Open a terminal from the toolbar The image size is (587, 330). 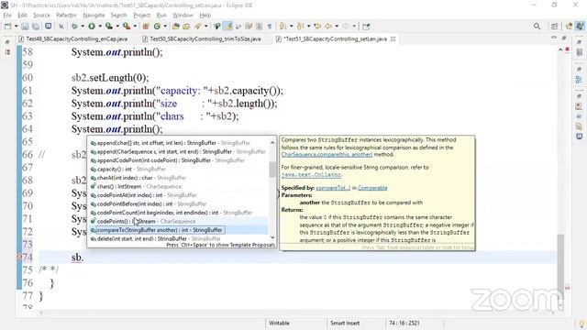[x=49, y=27]
